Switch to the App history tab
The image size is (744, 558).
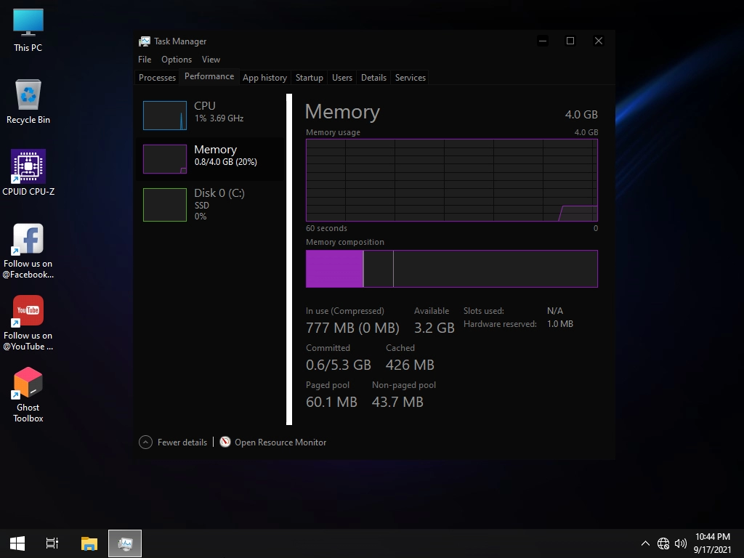[x=264, y=77]
